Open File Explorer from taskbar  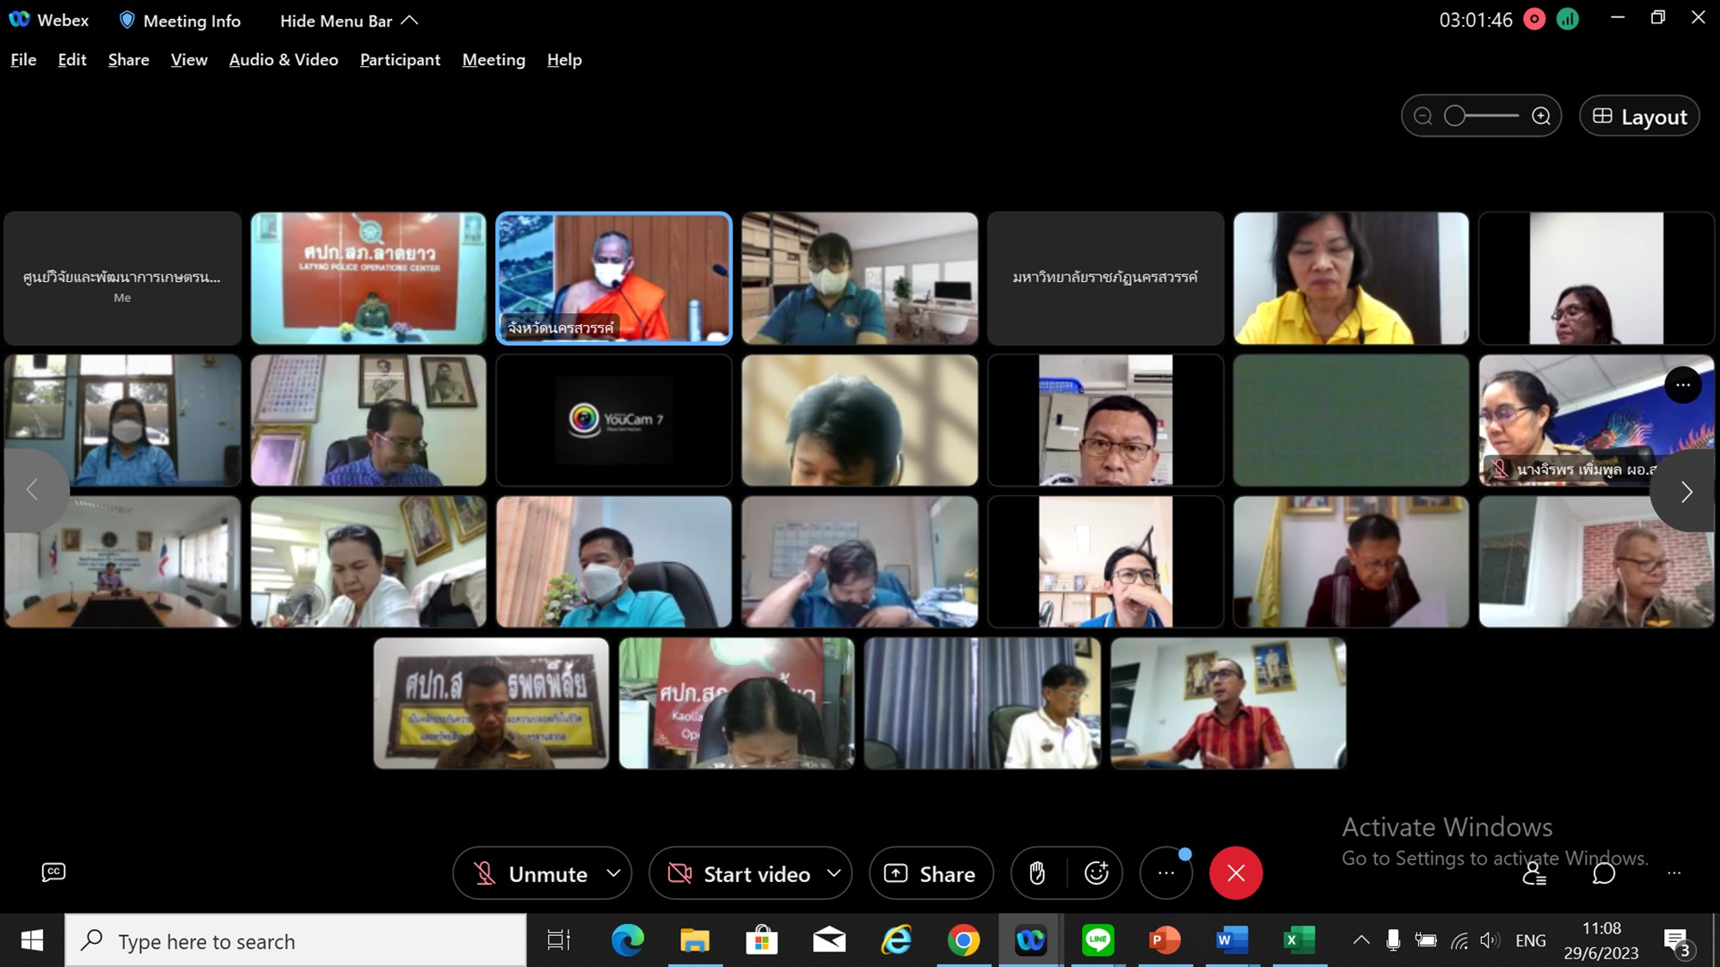click(x=695, y=941)
